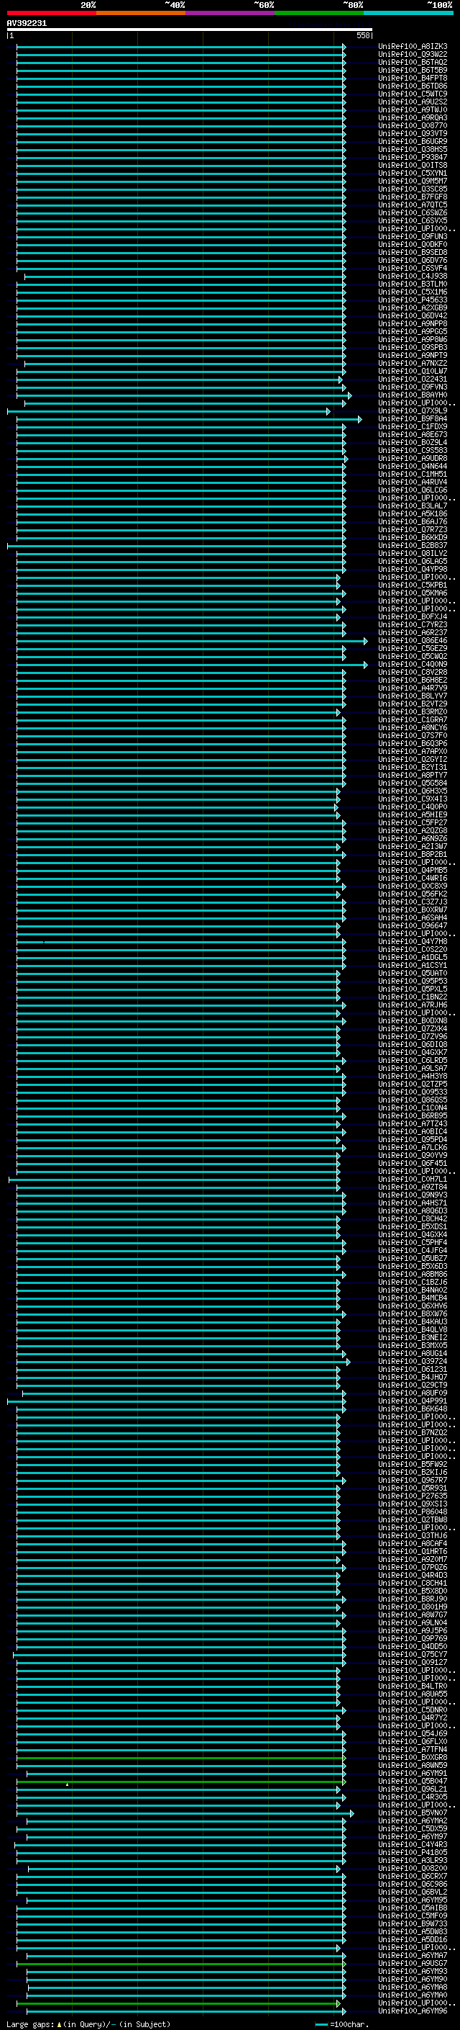This screenshot has height=2030, width=460.
Task: Select hit UniRef100_Q96L21
Action: pyautogui.click(x=413, y=1789)
